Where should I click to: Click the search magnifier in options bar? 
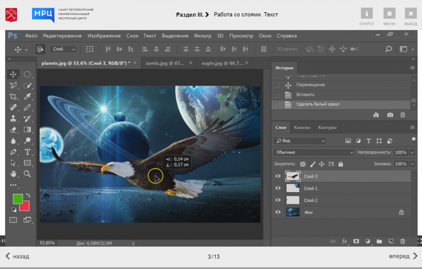coord(388,49)
